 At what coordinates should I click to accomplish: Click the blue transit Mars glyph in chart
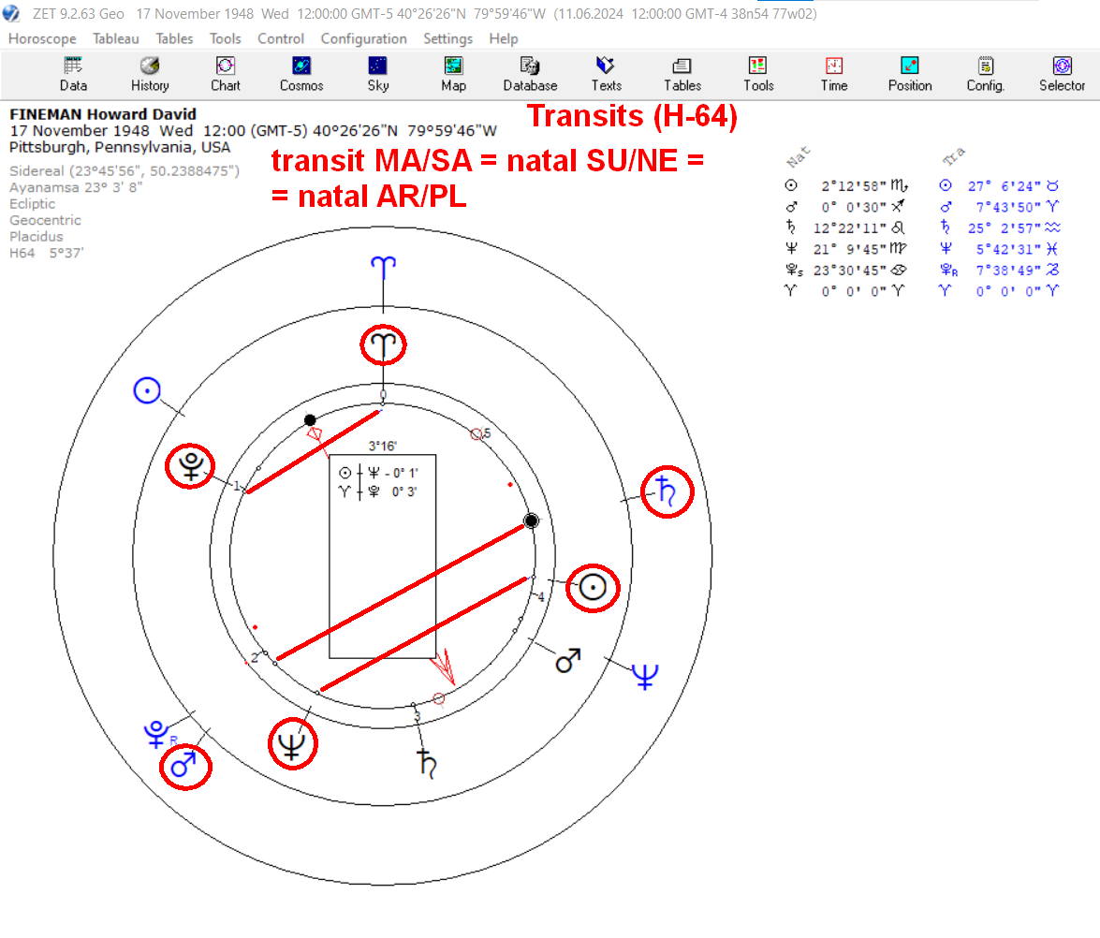183,765
